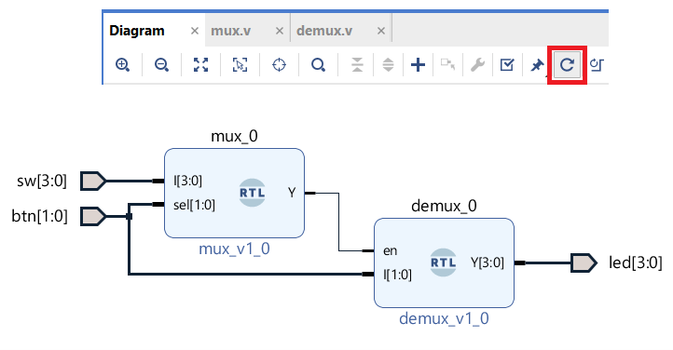Click the pin icon in toolbar
673x350 pixels.
tap(537, 65)
